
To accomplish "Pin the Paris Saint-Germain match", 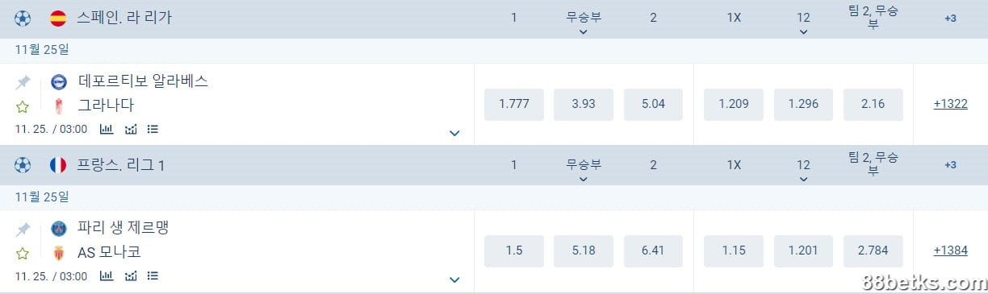I will click(x=23, y=229).
